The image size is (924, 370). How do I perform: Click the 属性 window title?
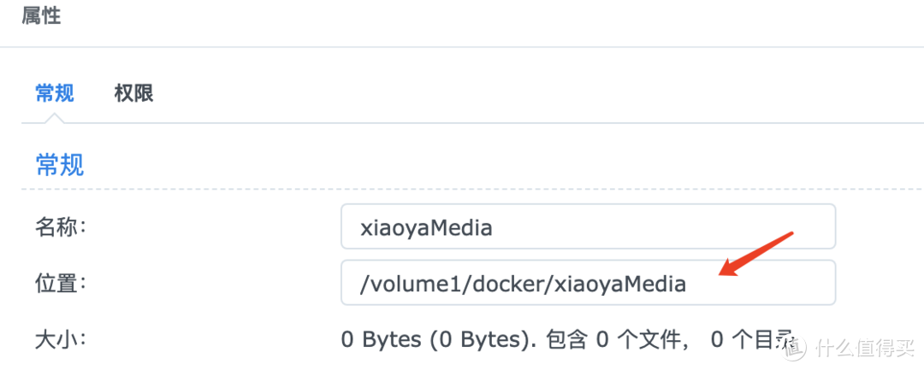(x=41, y=16)
